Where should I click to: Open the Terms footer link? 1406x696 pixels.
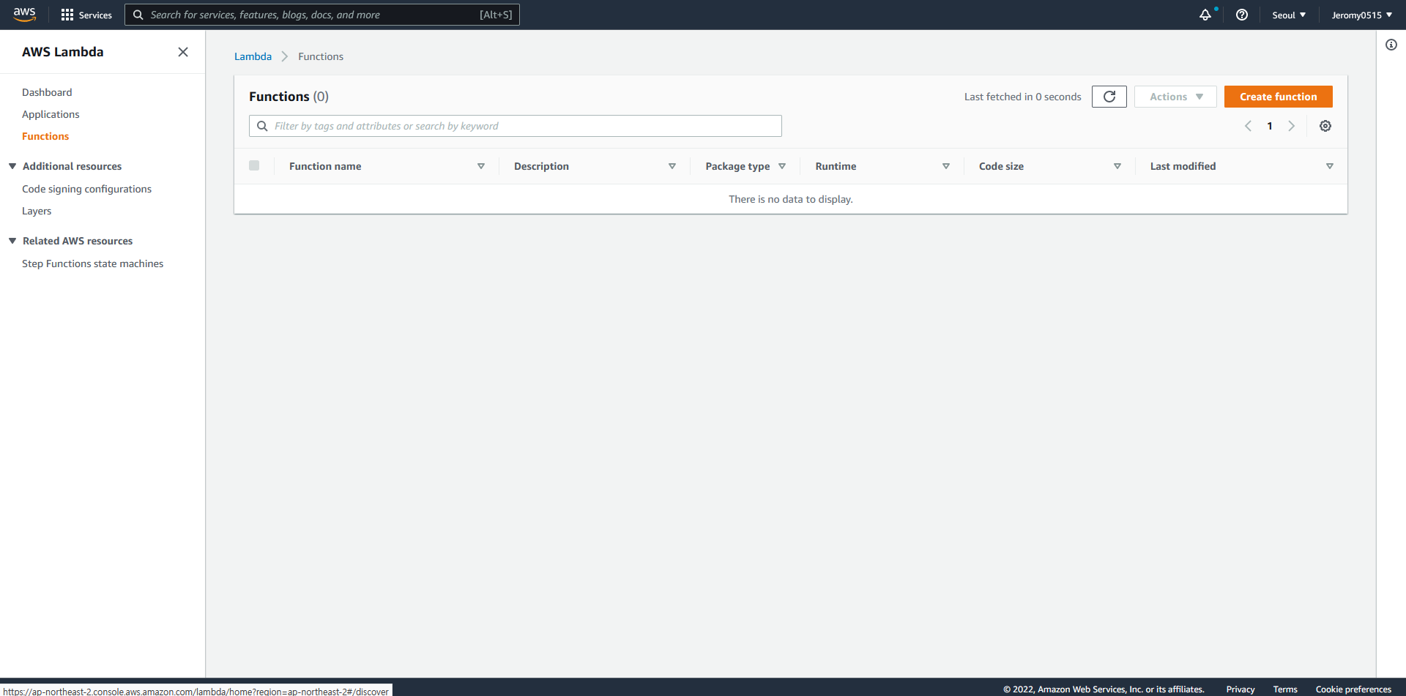tap(1285, 689)
